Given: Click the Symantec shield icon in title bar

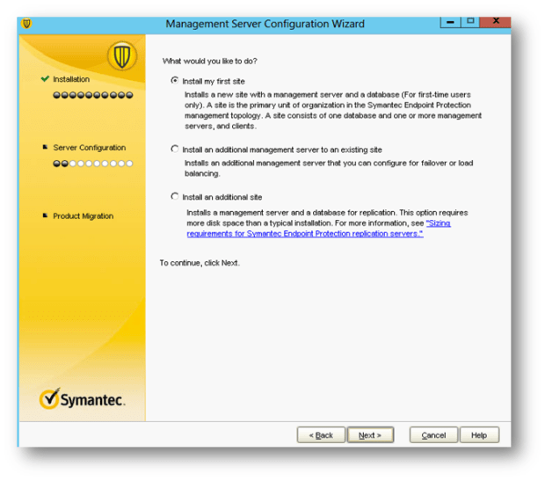Looking at the screenshot, I should (26, 24).
